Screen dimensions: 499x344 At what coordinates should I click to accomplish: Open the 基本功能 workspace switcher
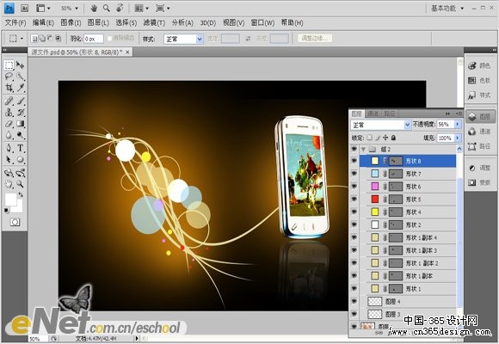pyautogui.click(x=447, y=8)
